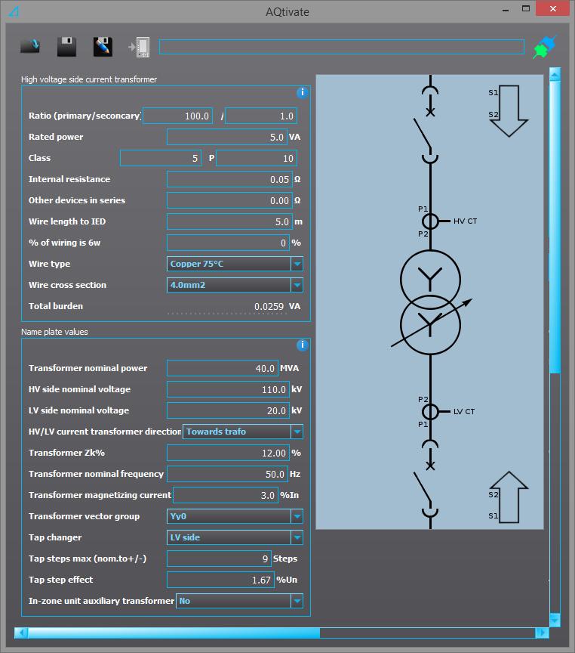Close the AQtivate window
575x653 pixels.
tap(552, 9)
